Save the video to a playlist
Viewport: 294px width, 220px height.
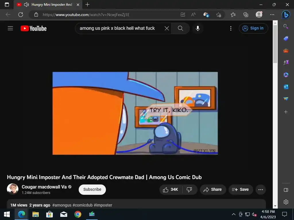pyautogui.click(x=241, y=190)
